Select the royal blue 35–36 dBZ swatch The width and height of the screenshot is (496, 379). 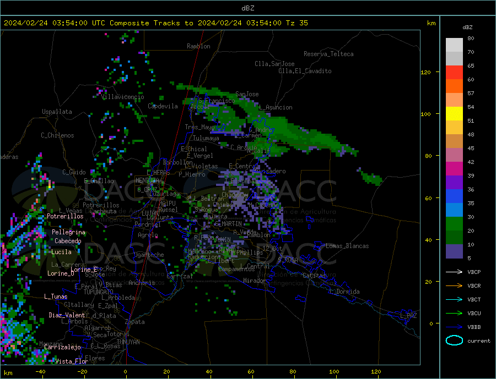coord(454,196)
